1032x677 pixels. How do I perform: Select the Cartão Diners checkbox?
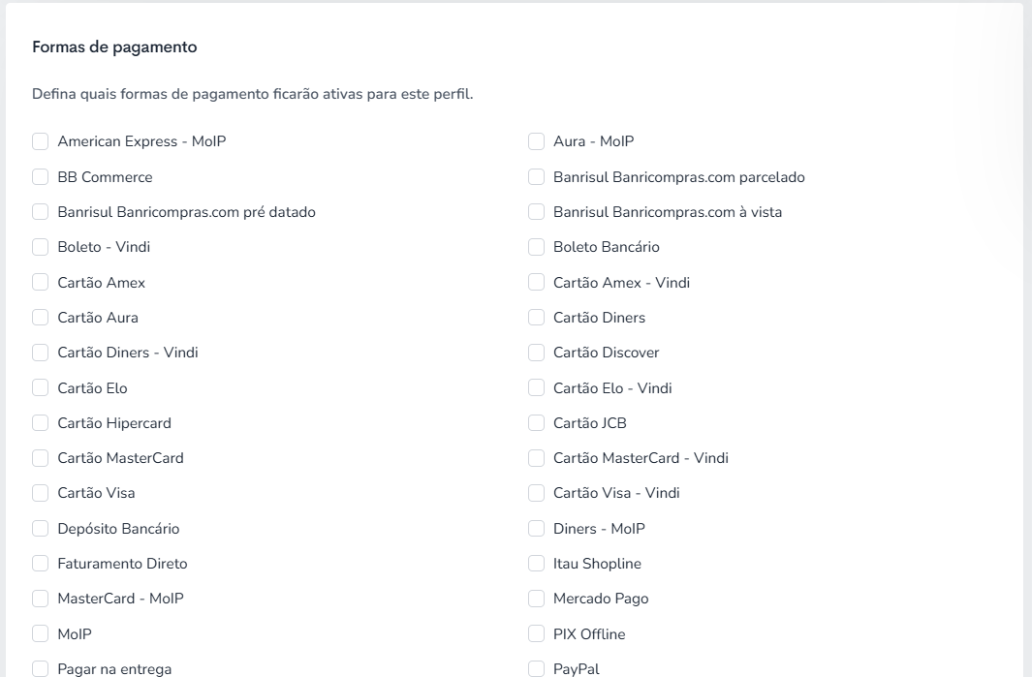click(537, 317)
